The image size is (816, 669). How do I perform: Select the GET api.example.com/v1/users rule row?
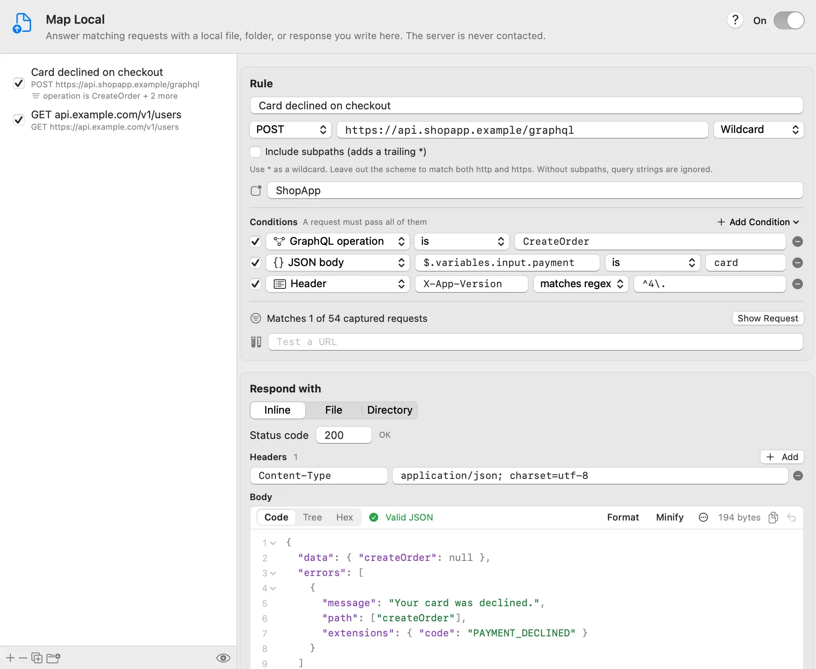[x=118, y=120]
